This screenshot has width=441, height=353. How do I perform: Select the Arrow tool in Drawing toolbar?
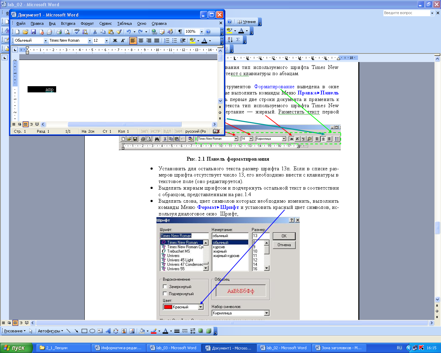76,331
